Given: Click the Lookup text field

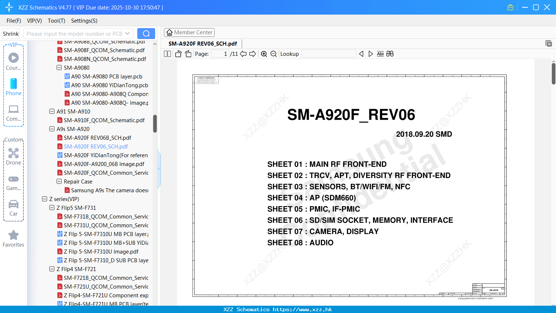Looking at the screenshot, I should [329, 54].
